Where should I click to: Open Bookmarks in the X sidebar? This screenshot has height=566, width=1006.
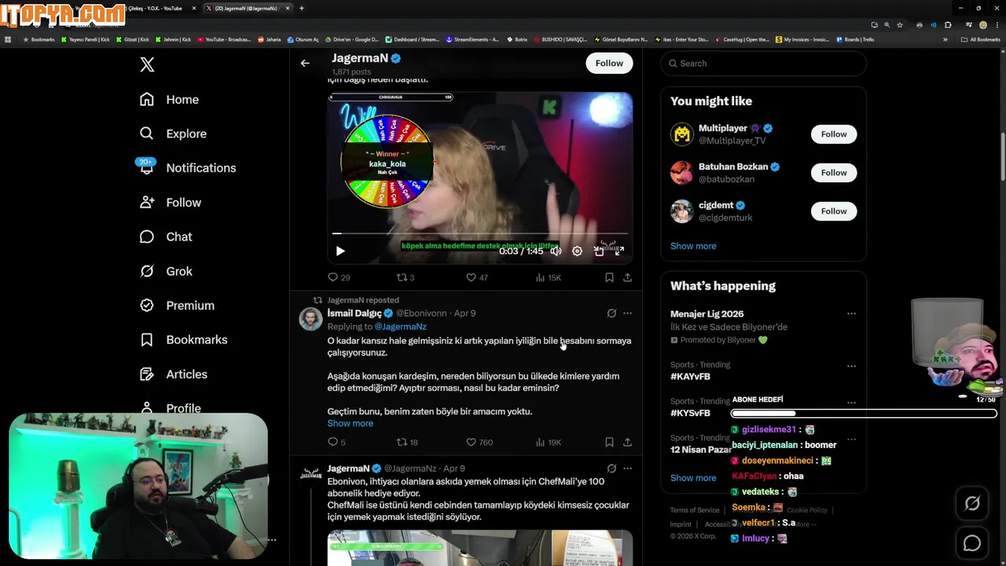pyautogui.click(x=183, y=340)
